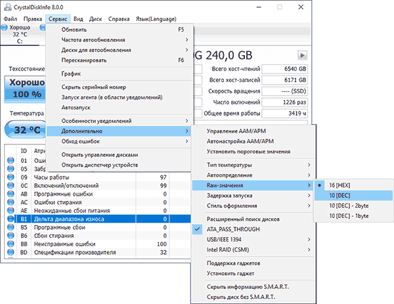The width and height of the screenshot is (394, 304).
Task: Choose Поддержка гаджетов entry
Action: pos(253,263)
